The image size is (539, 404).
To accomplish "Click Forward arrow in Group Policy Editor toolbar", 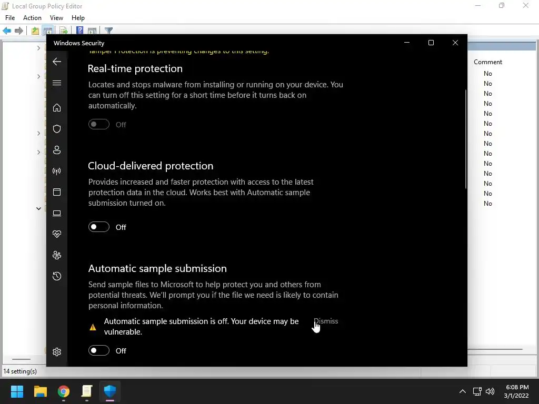I will (x=19, y=31).
